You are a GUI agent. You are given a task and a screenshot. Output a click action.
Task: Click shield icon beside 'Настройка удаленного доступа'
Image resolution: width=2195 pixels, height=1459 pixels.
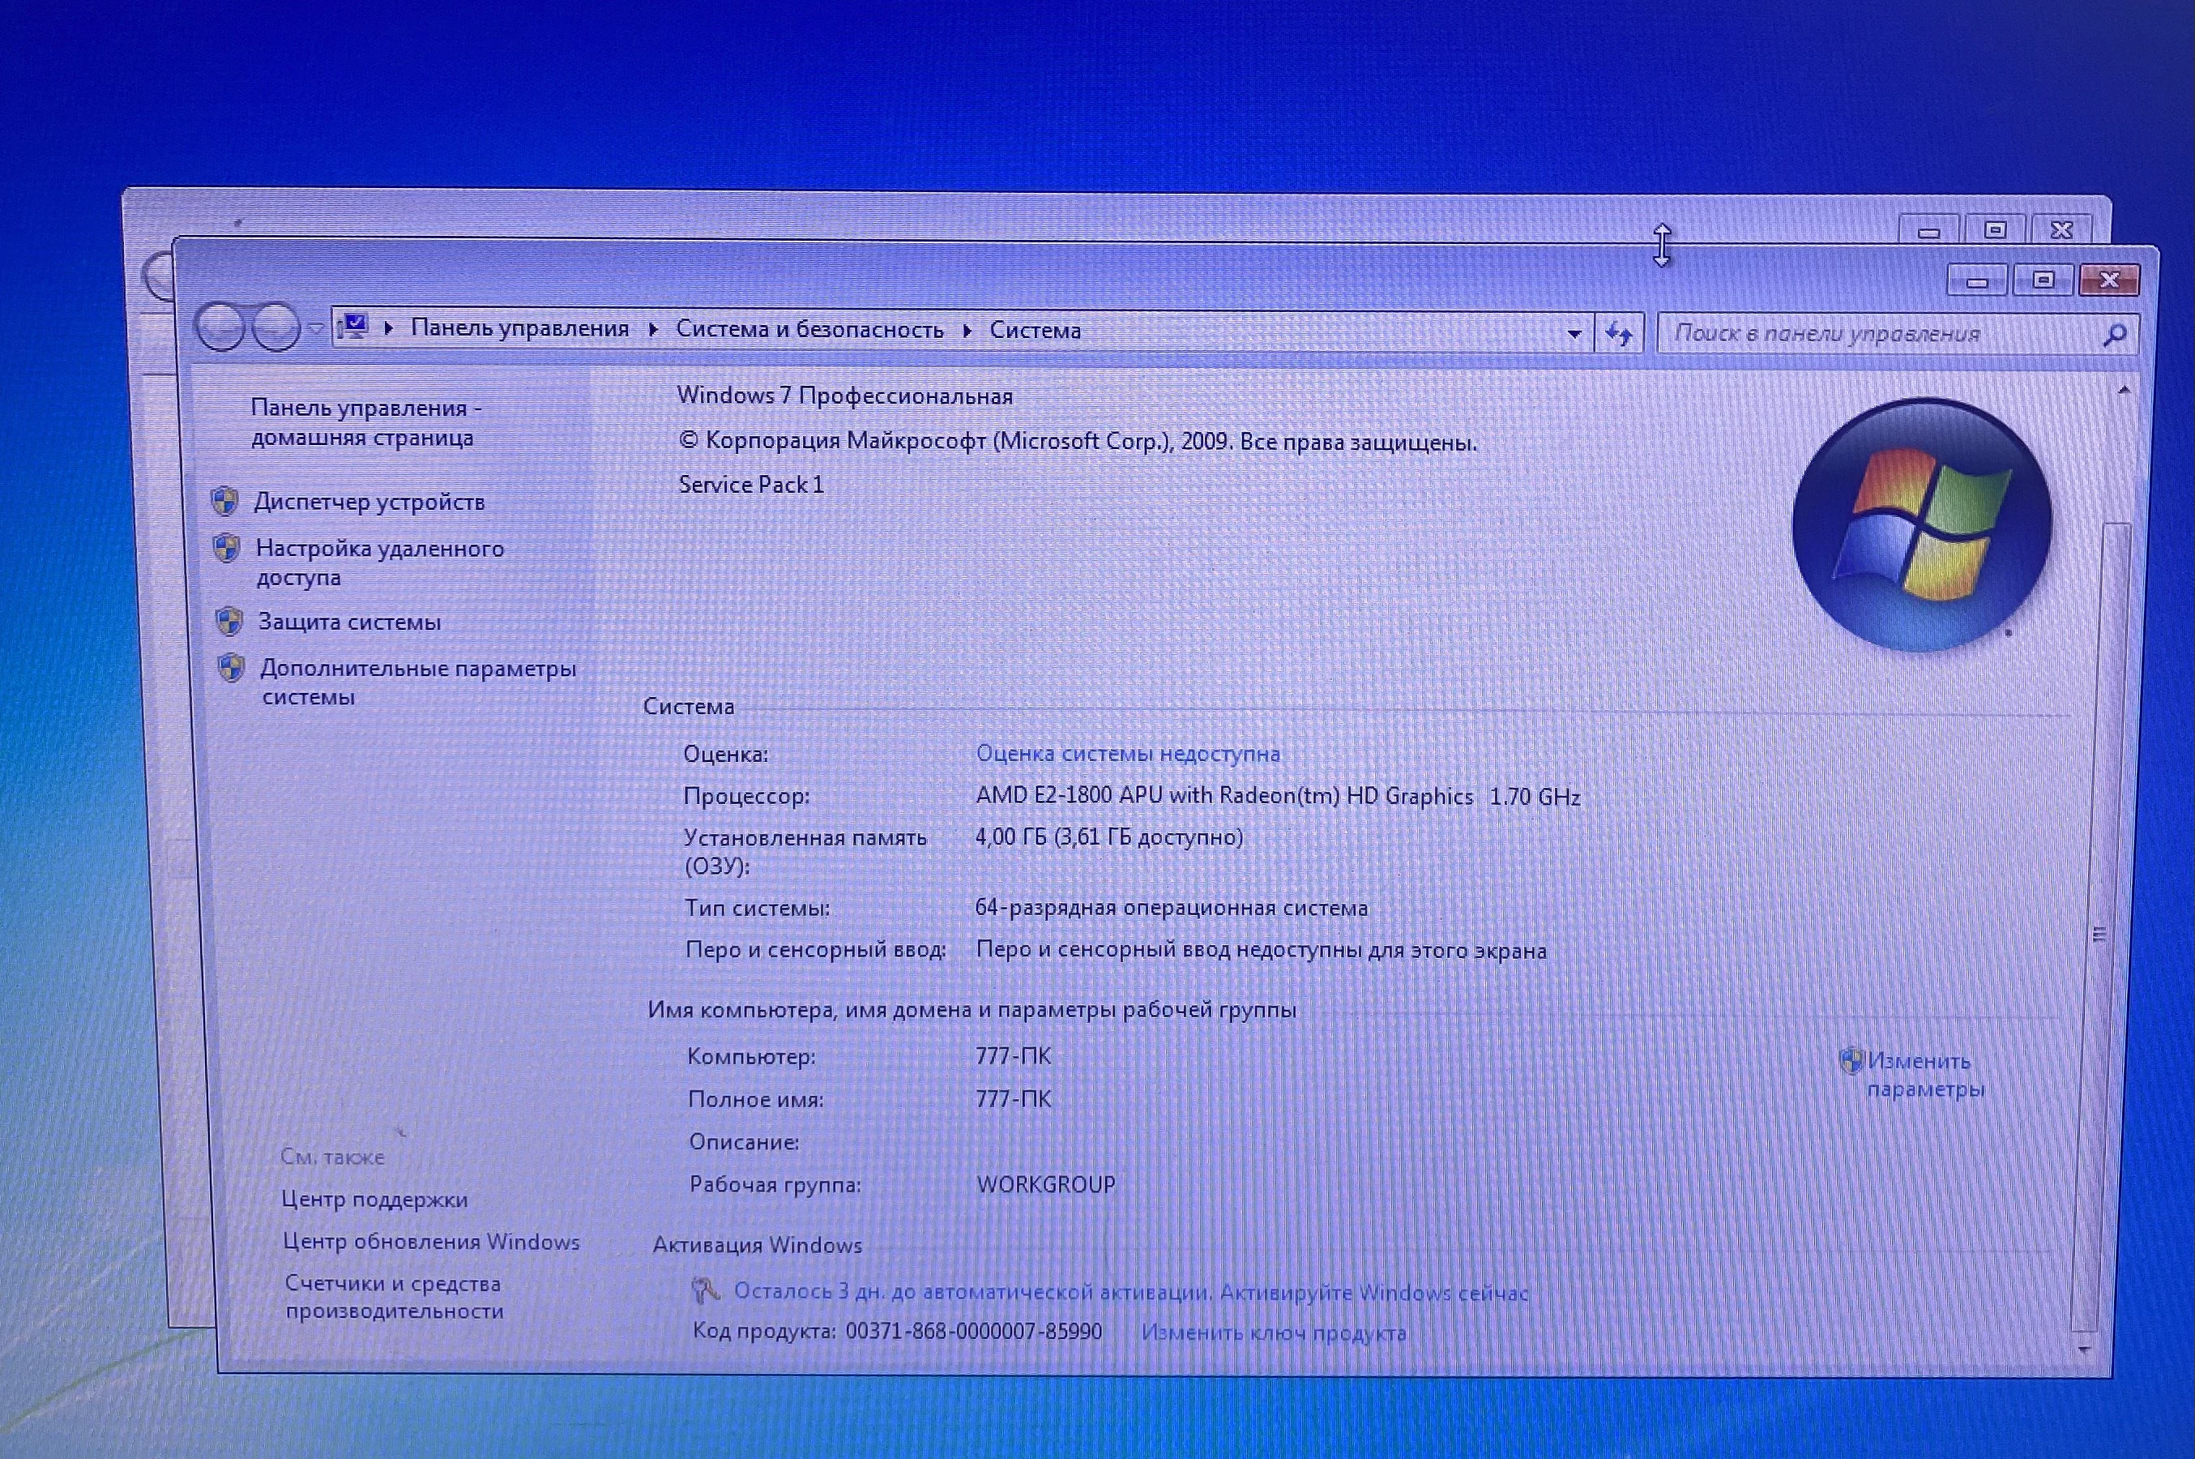click(226, 548)
